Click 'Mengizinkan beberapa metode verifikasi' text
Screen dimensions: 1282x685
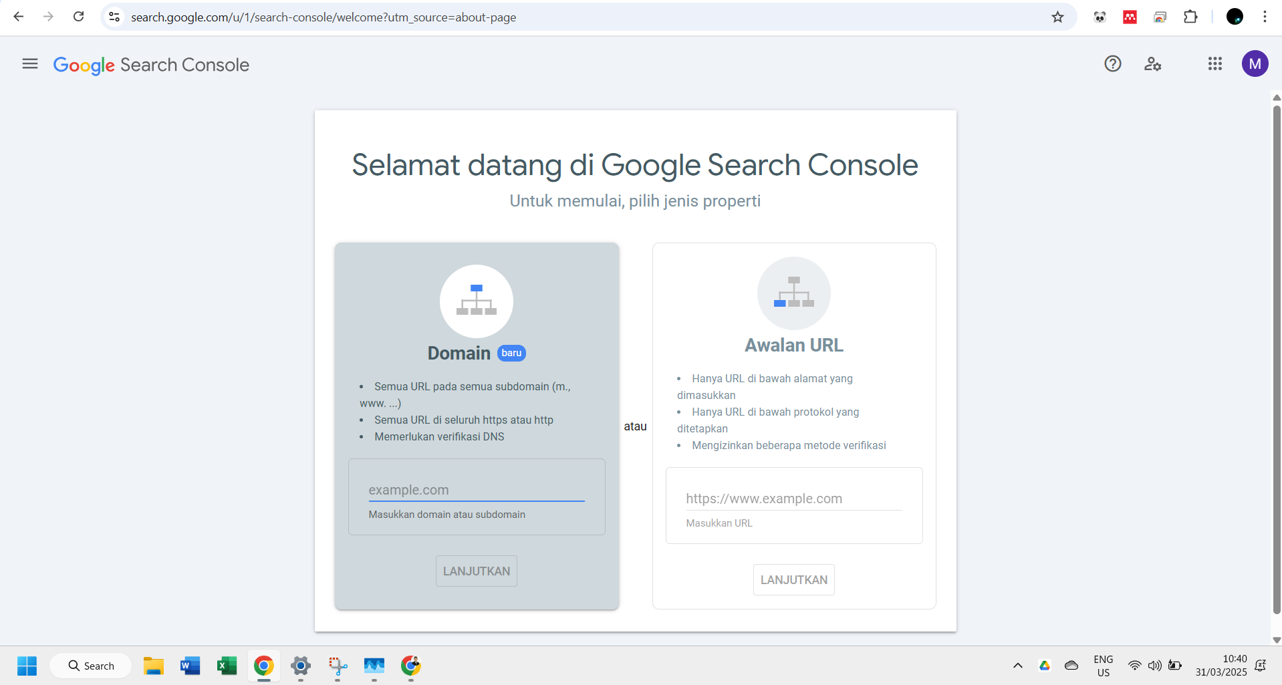789,445
